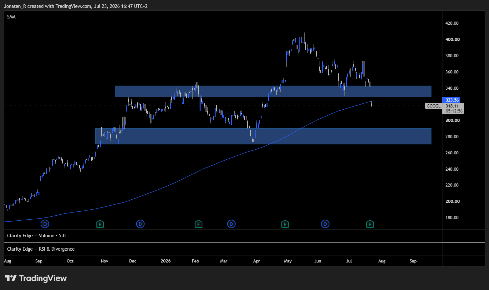Click the 2026 time axis label
Viewport: 489px width, 290px height.
(x=166, y=261)
